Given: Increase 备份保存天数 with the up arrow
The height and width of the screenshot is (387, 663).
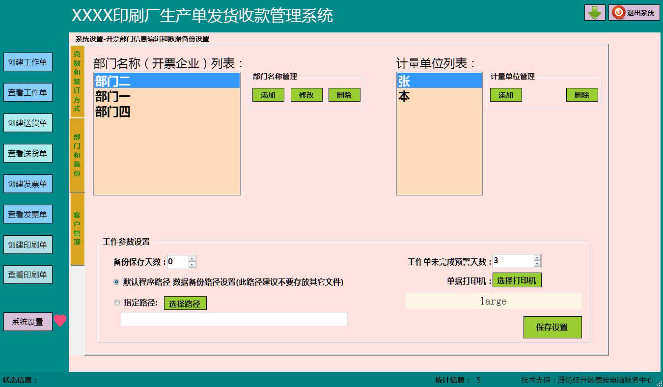Looking at the screenshot, I should [x=192, y=259].
